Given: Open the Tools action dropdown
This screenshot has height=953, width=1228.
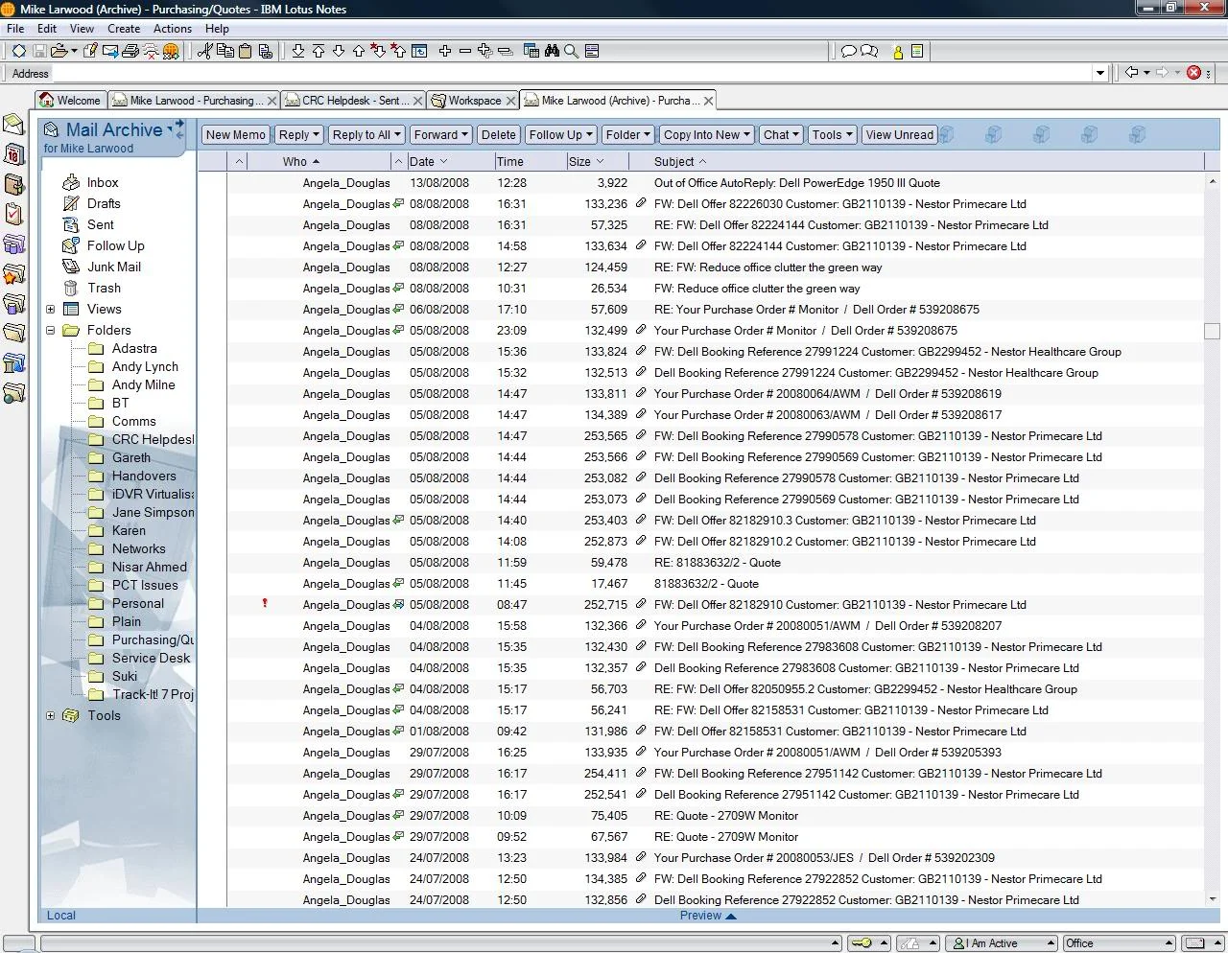Looking at the screenshot, I should [x=832, y=135].
